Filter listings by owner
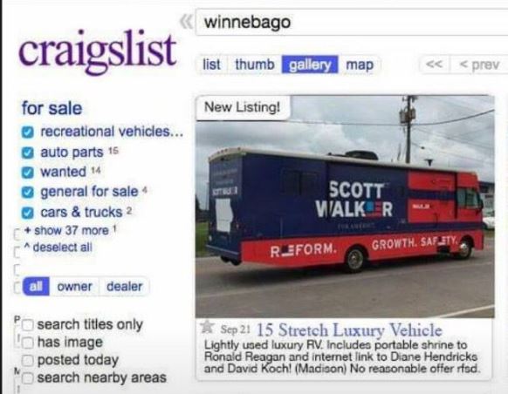The image size is (508, 394). tap(74, 286)
